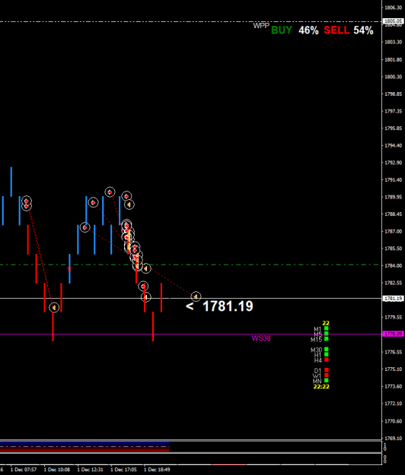Click the 1784.00 price scale value
The width and height of the screenshot is (405, 475).
[394, 266]
